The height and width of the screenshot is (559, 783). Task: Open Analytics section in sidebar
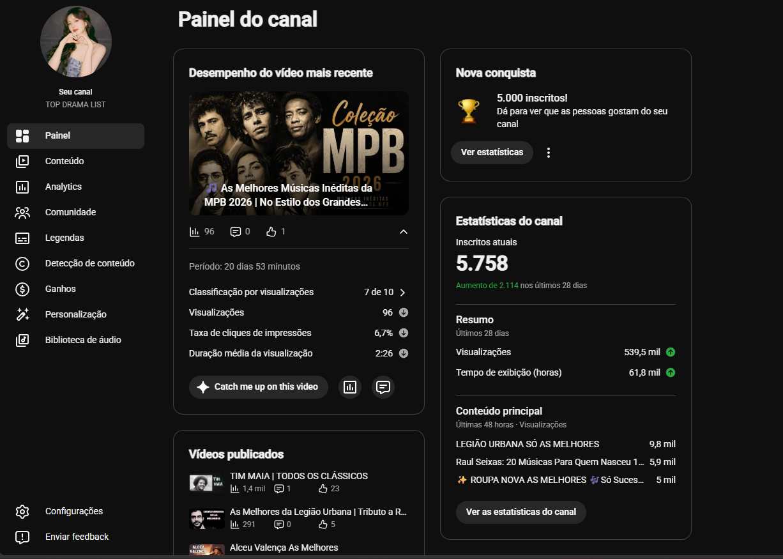point(75,187)
